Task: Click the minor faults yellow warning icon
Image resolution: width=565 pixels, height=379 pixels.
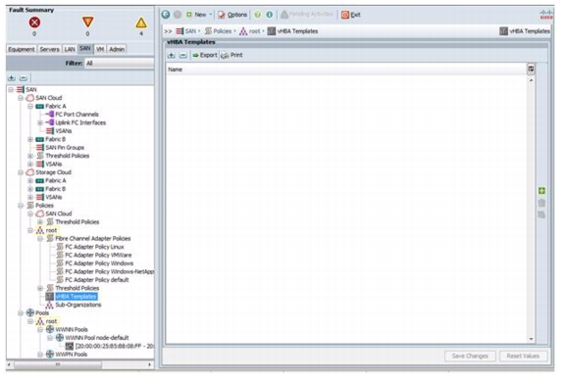Action: click(141, 23)
